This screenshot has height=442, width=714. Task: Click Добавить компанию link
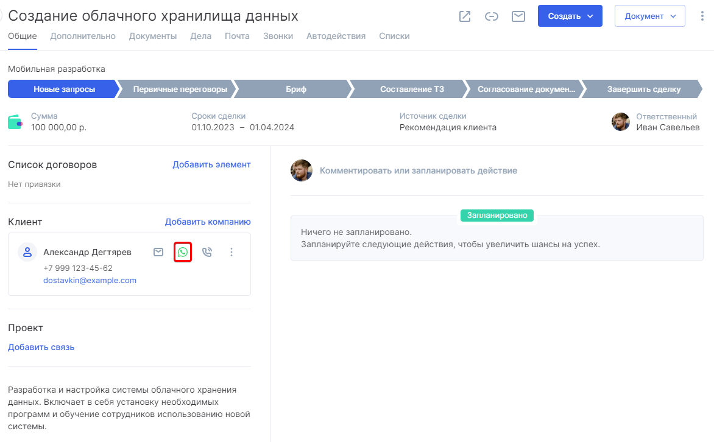[x=208, y=222]
